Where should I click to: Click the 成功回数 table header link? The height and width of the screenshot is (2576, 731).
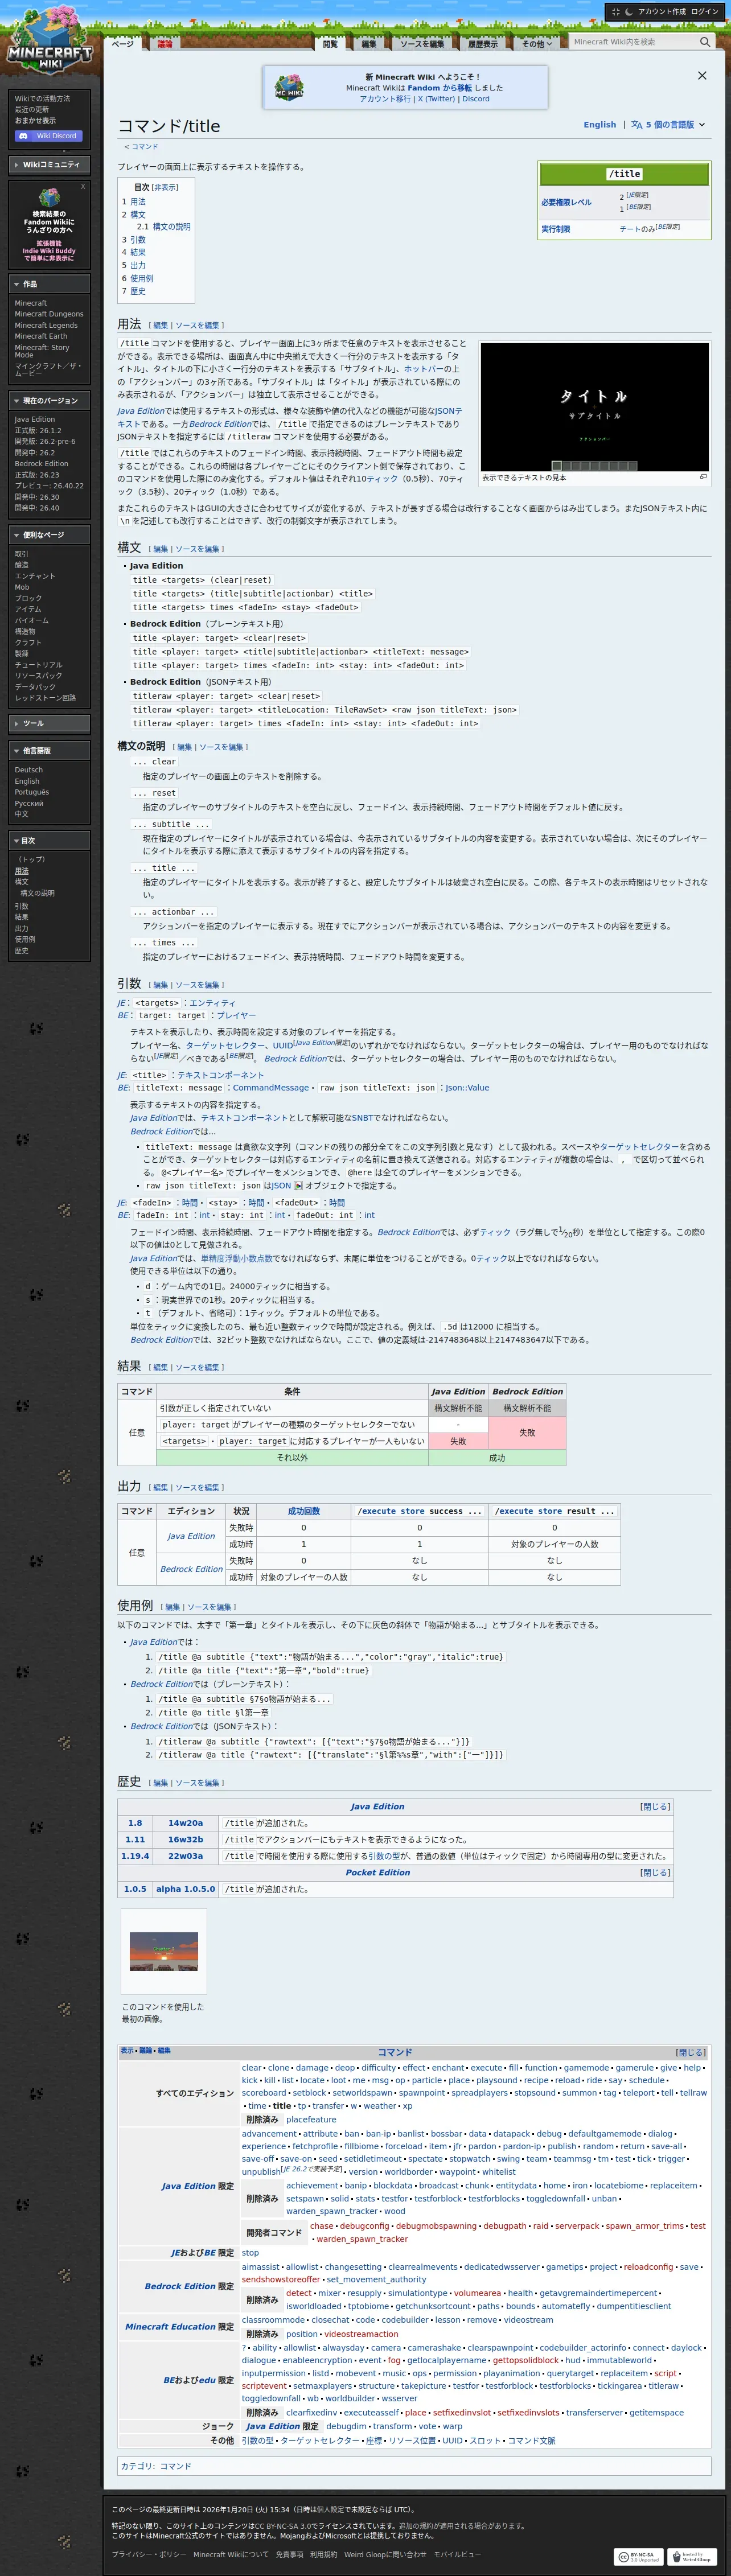pyautogui.click(x=304, y=1511)
